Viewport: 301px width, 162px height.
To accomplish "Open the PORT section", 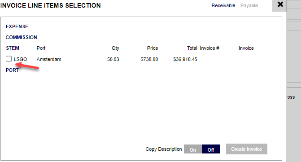I will pos(12,70).
